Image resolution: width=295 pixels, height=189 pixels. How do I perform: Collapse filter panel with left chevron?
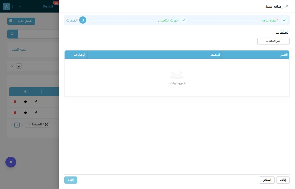tap(12, 66)
